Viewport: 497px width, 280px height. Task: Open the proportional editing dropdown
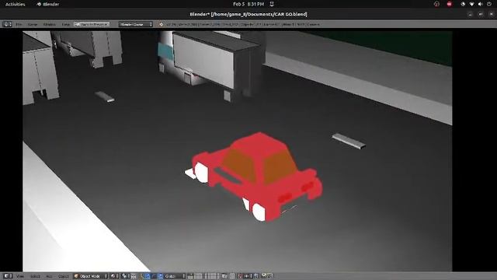click(x=233, y=276)
